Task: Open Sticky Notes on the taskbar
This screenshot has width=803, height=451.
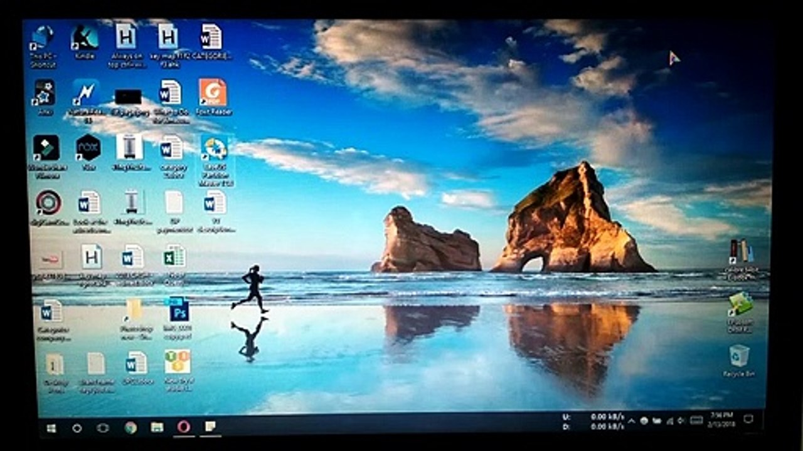Action: [x=211, y=426]
